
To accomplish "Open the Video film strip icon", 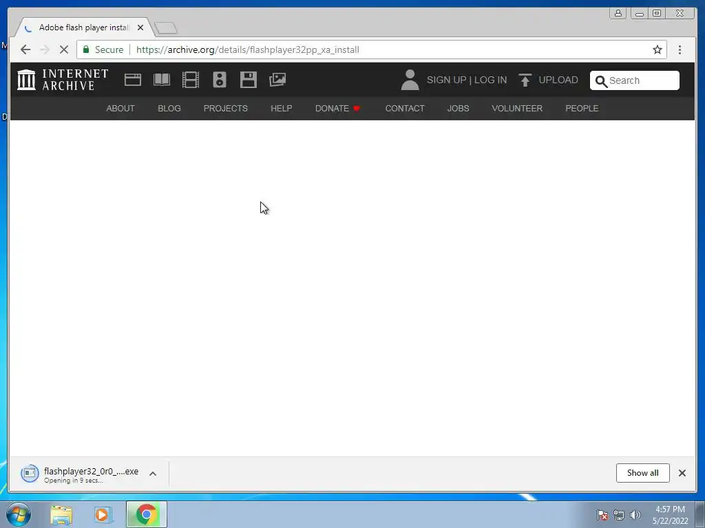I will [190, 80].
